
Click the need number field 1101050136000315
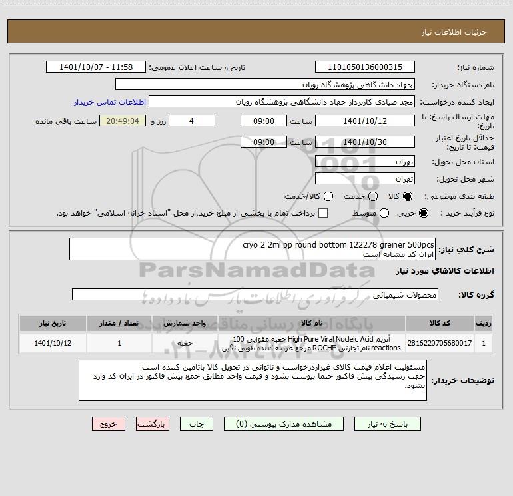(365, 67)
